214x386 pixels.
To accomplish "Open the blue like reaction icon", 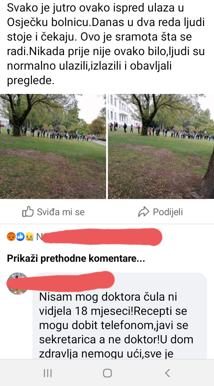I will (20, 237).
